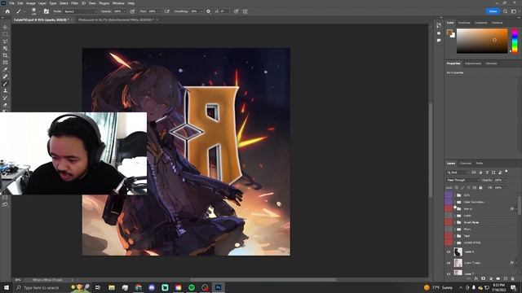Select the Crop tool
Screen dimensions: 522x293
5,55
